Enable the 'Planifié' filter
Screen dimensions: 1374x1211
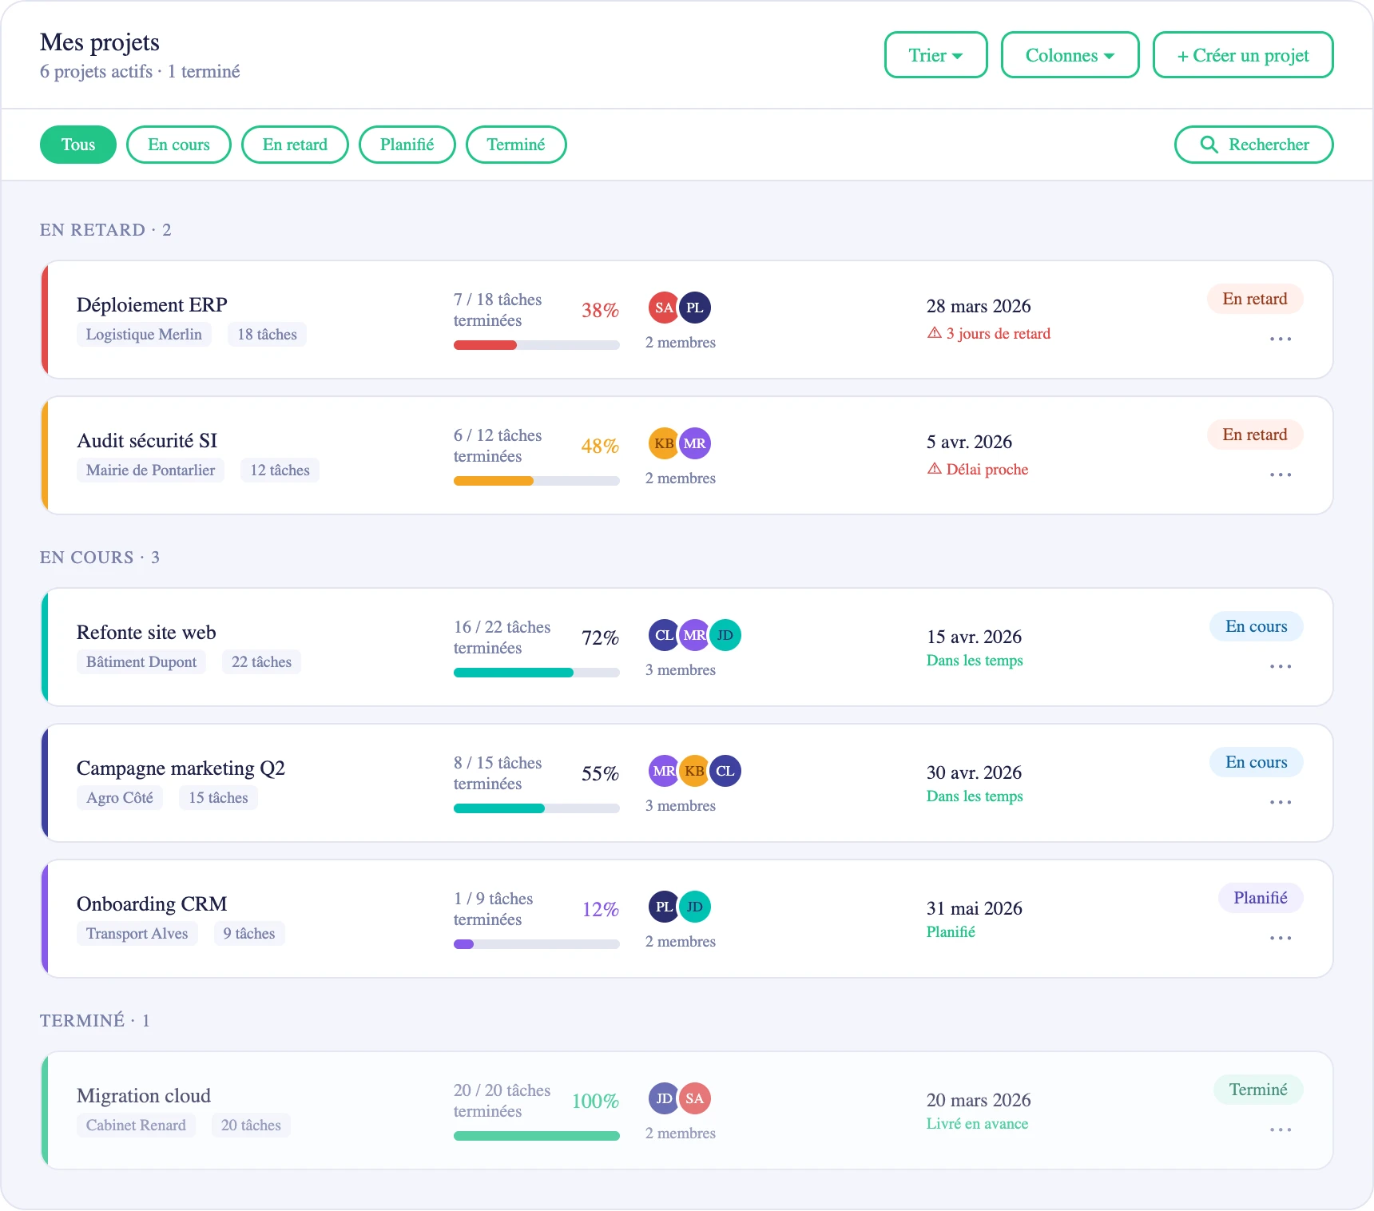tap(407, 145)
